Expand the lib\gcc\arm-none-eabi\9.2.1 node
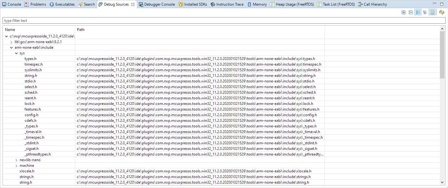The image size is (448, 188). [x=12, y=42]
